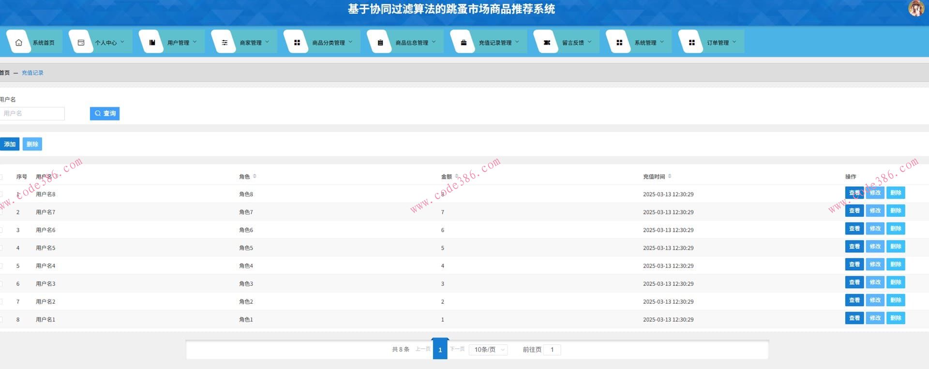Image resolution: width=929 pixels, height=369 pixels.
Task: Tick the checkbox for row 用户名4
Action: (1, 266)
